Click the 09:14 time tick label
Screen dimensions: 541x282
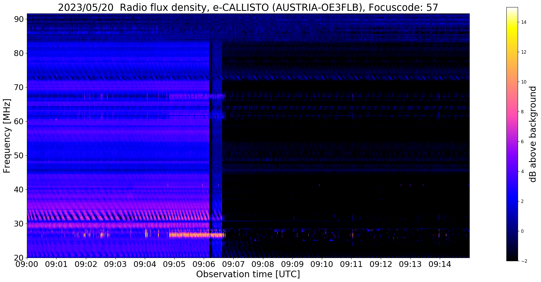click(440, 264)
